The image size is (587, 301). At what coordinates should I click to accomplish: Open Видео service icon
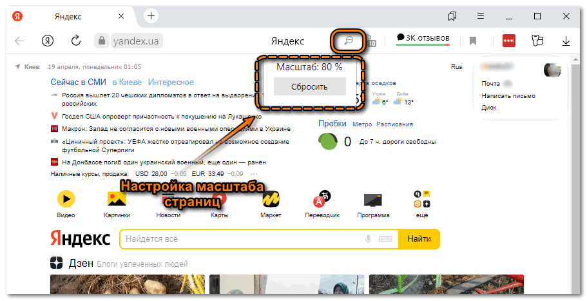66,199
